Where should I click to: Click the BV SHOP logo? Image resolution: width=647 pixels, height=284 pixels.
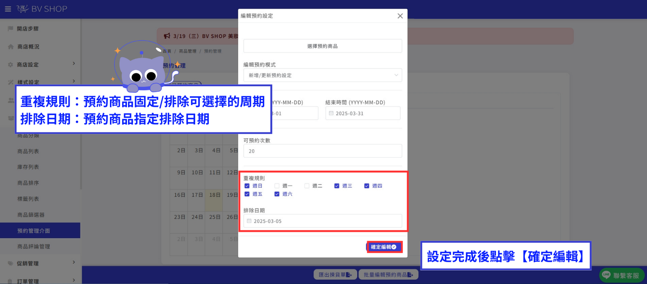(x=42, y=9)
